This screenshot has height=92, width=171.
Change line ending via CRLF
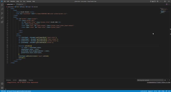tap(159, 91)
